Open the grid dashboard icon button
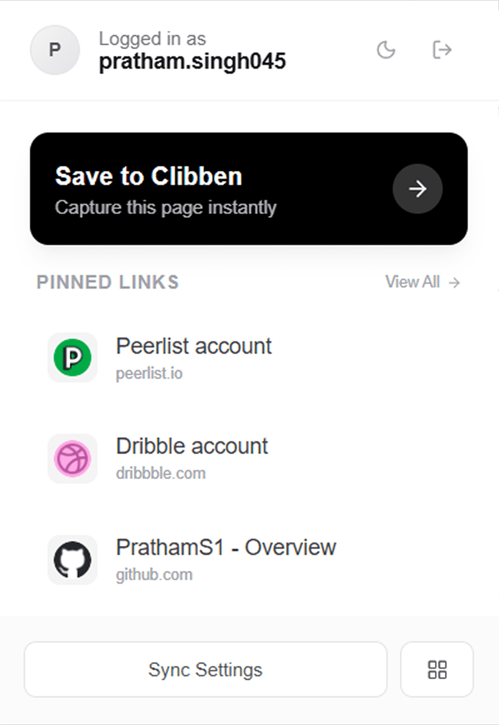 point(437,670)
